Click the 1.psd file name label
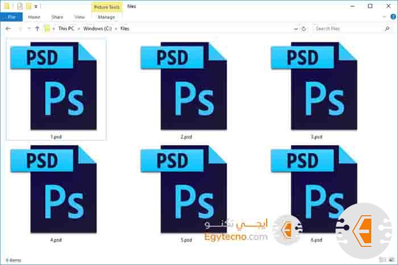Image resolution: width=398 pixels, height=265 pixels. (x=56, y=137)
